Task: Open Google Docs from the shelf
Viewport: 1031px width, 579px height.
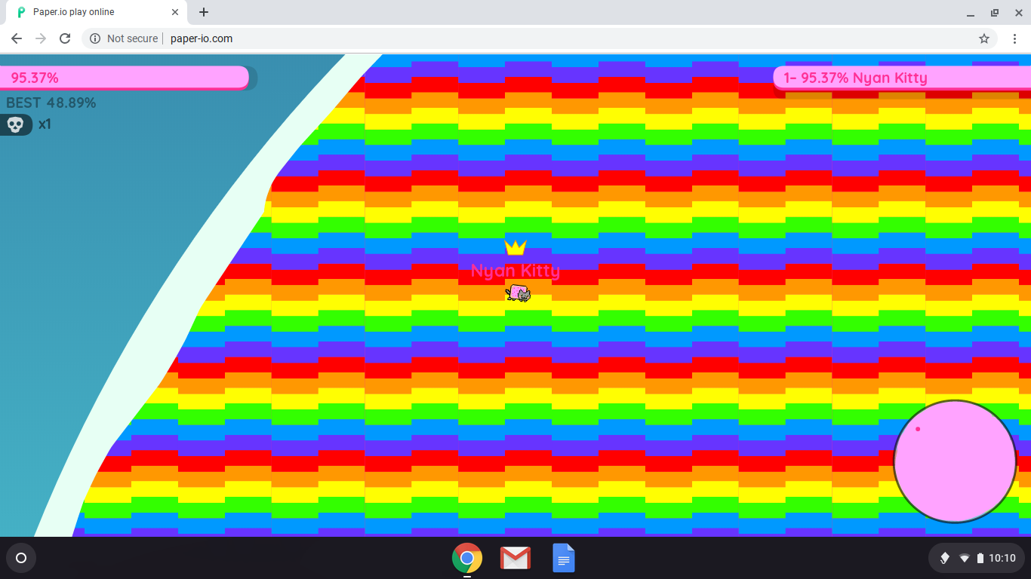Action: (564, 558)
